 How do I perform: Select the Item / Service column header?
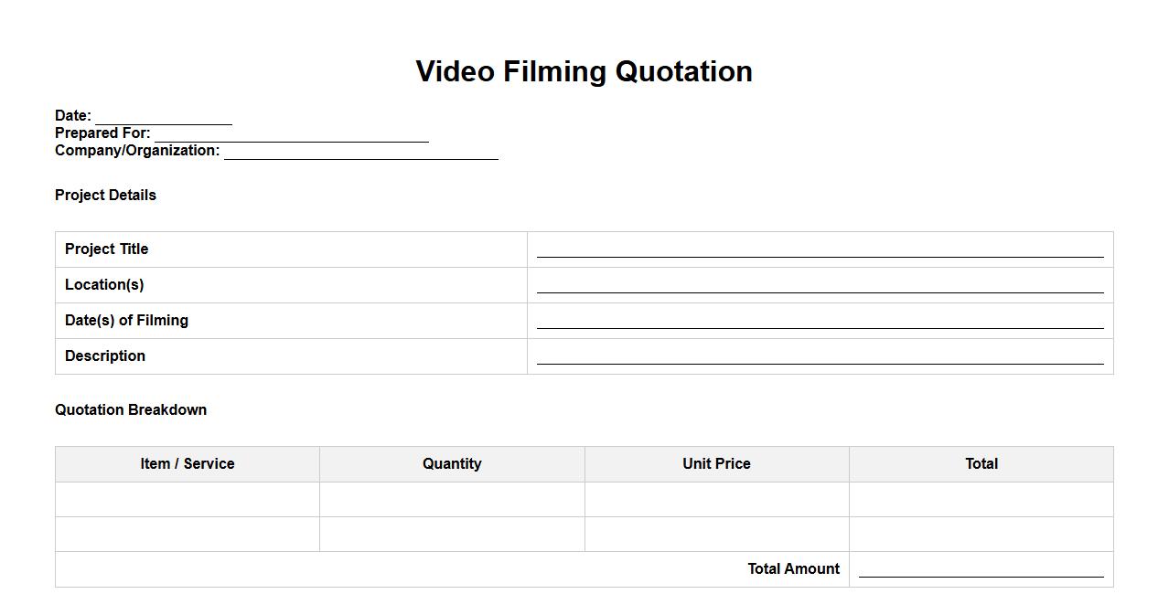pos(188,463)
